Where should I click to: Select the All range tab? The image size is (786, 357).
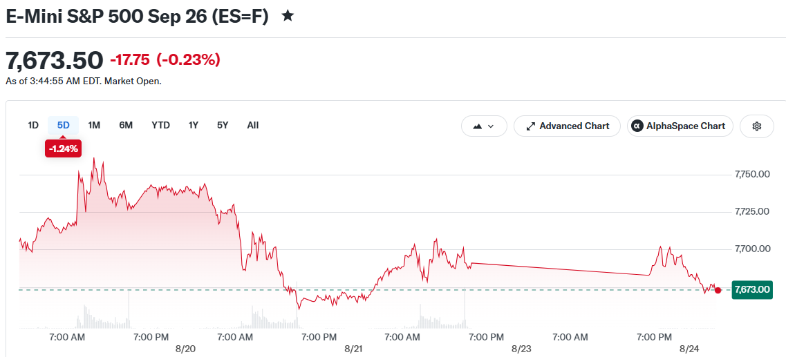(x=252, y=125)
